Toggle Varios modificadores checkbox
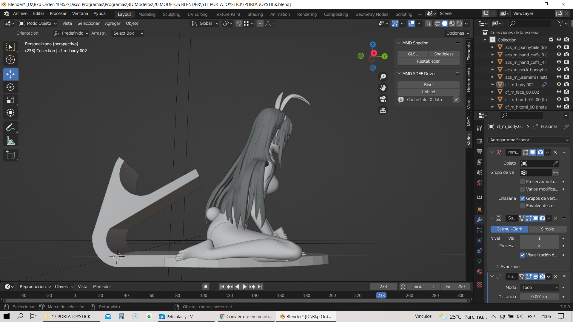Image resolution: width=573 pixels, height=322 pixels. 522,189
